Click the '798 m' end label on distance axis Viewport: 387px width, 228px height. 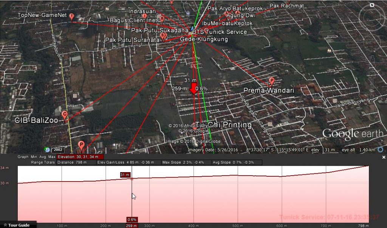click(364, 225)
